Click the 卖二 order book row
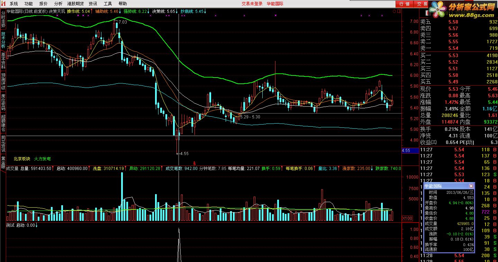 459,42
